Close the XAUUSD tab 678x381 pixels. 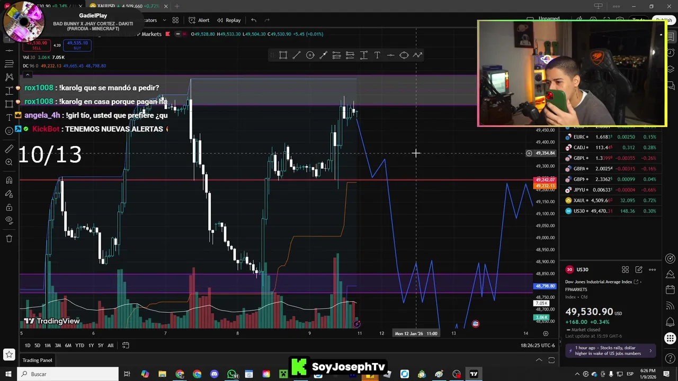[166, 6]
